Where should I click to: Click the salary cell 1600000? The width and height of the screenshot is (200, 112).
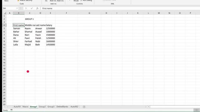click(x=50, y=41)
